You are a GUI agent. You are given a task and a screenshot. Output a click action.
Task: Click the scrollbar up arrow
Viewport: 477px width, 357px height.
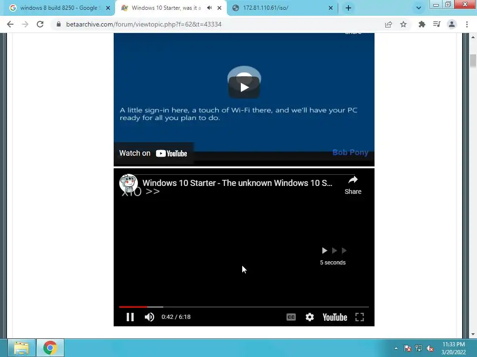pos(473,37)
